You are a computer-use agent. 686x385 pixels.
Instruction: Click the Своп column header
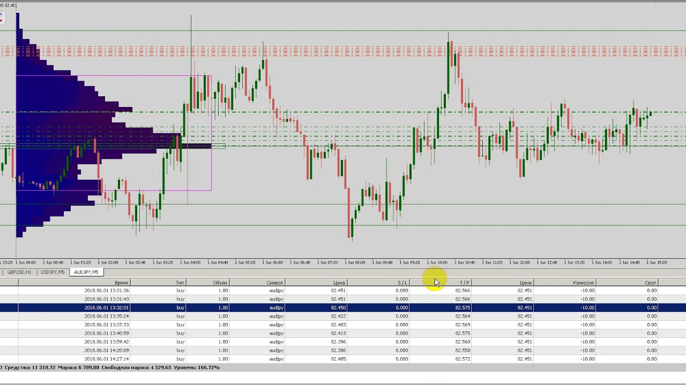pos(650,282)
